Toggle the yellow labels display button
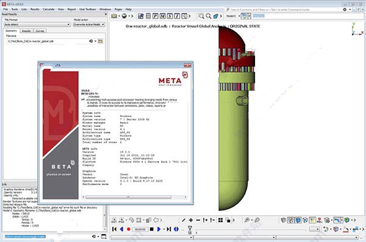This screenshot has width=366, height=242. tap(312, 220)
